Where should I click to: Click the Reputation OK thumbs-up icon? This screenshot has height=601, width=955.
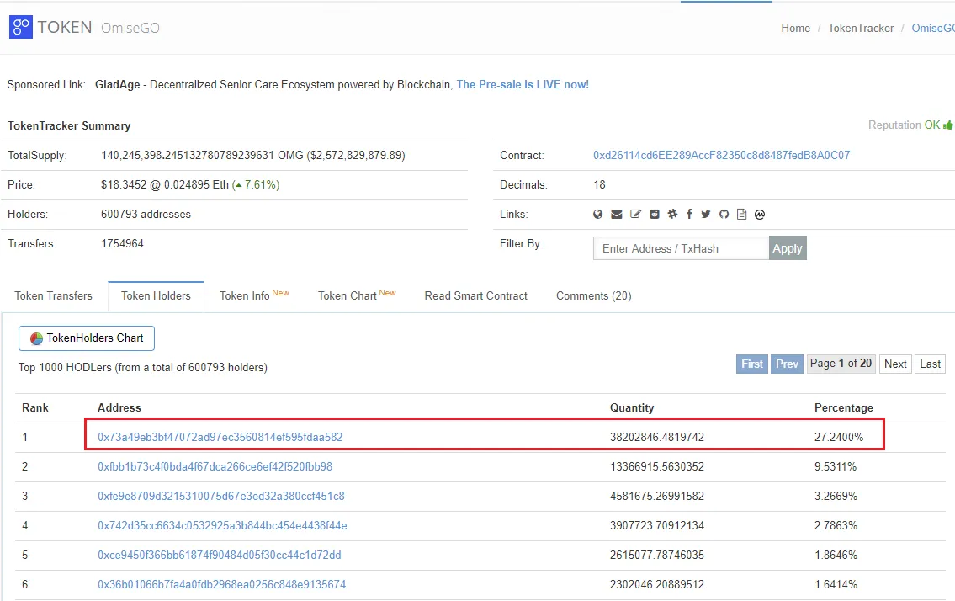tap(947, 125)
